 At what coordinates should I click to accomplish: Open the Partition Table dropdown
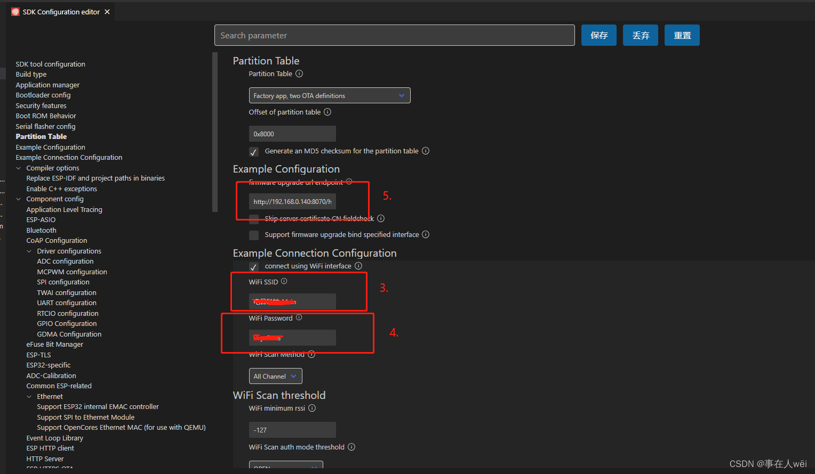pyautogui.click(x=330, y=95)
